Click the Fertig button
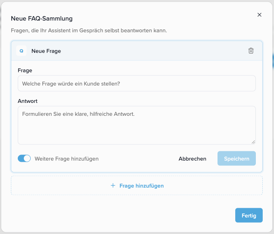 [249, 215]
